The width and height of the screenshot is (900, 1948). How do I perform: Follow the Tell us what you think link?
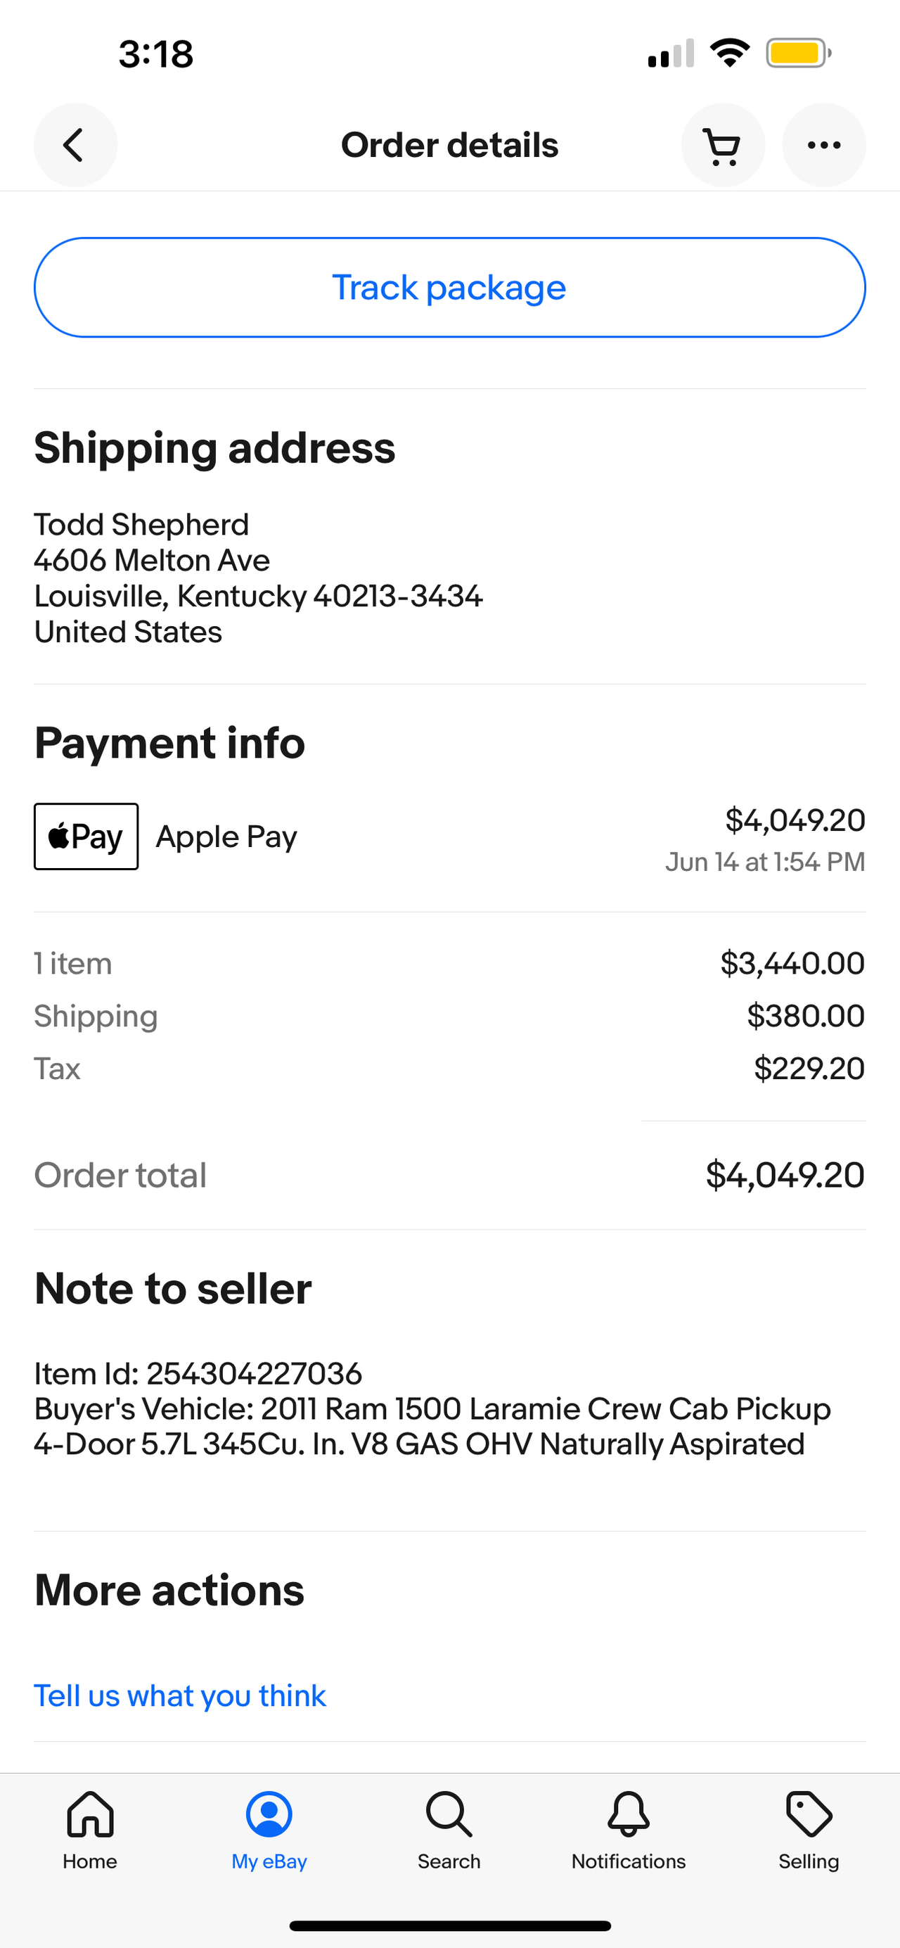click(x=180, y=1696)
